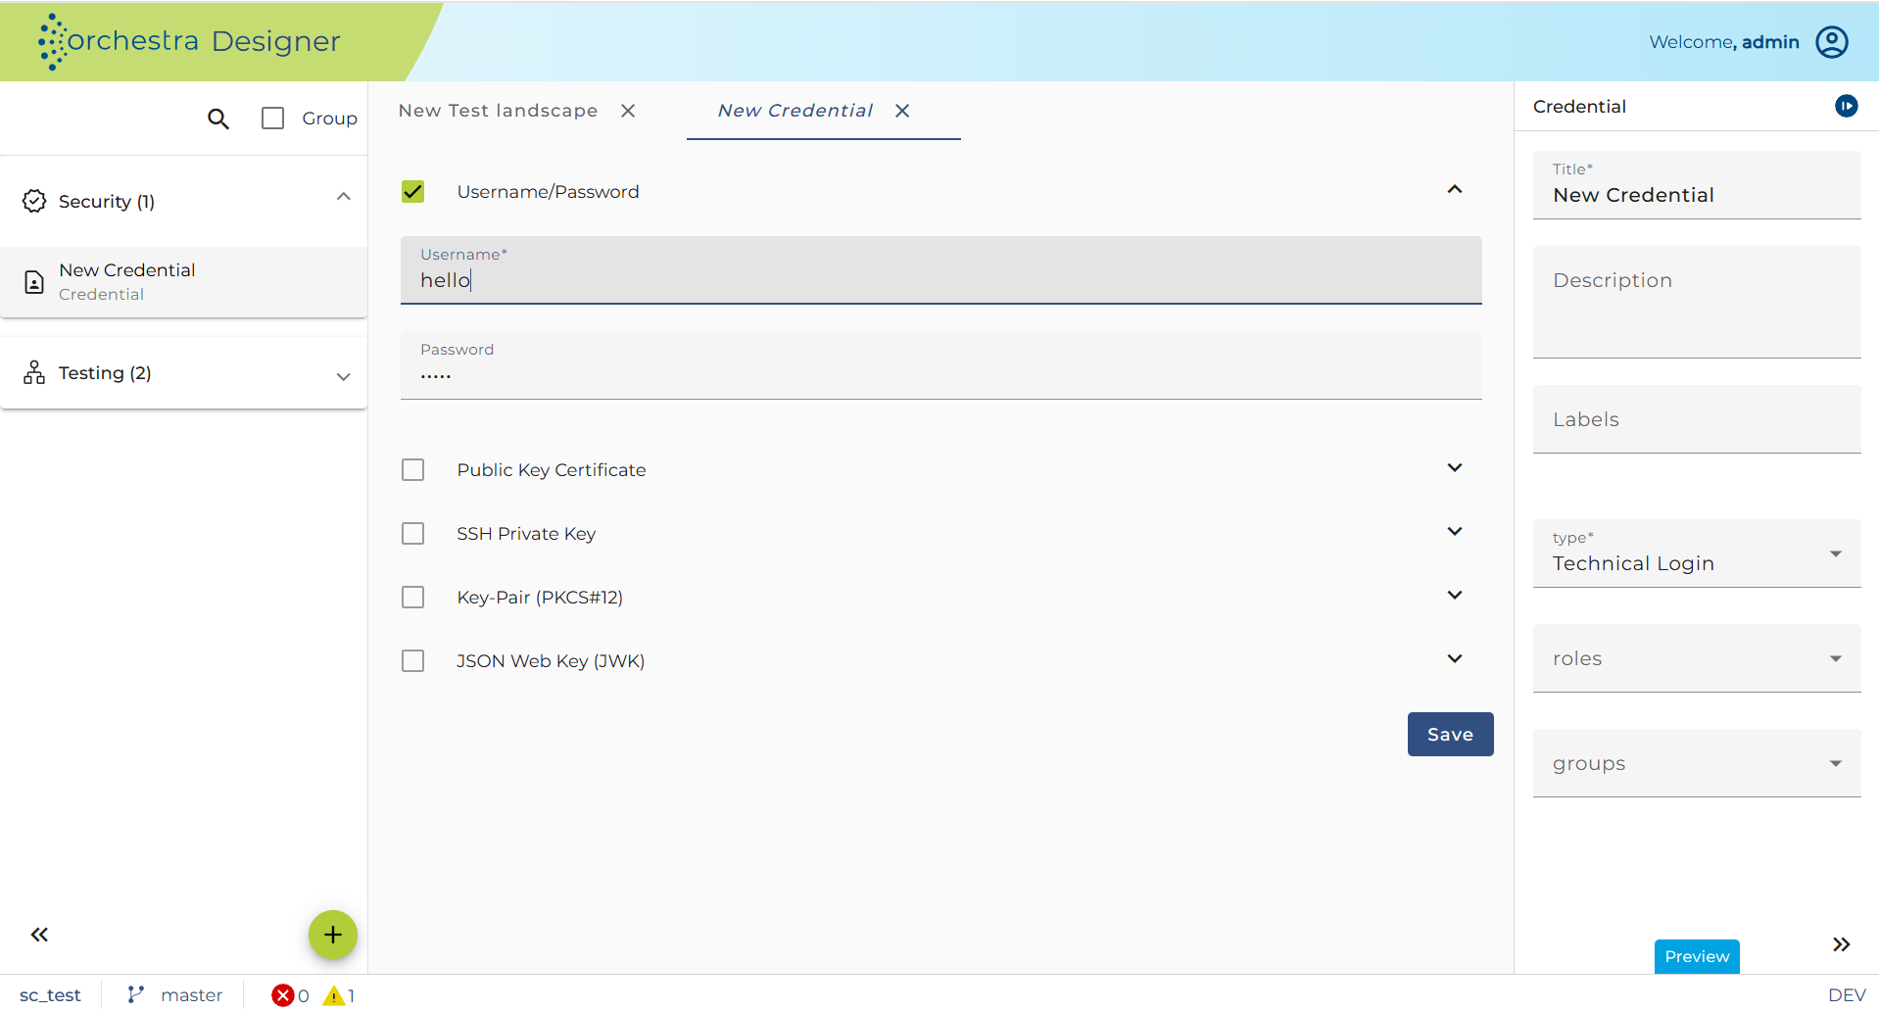
Task: Click the Security (1) heading
Action: (107, 202)
